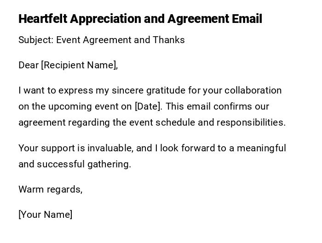The height and width of the screenshot is (243, 322).
Task: Select the [Recipient Name] placeholder
Action: (79, 65)
